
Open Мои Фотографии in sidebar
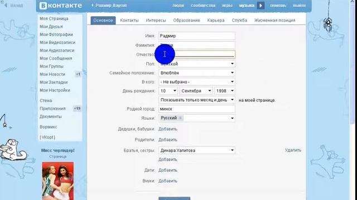click(56, 34)
